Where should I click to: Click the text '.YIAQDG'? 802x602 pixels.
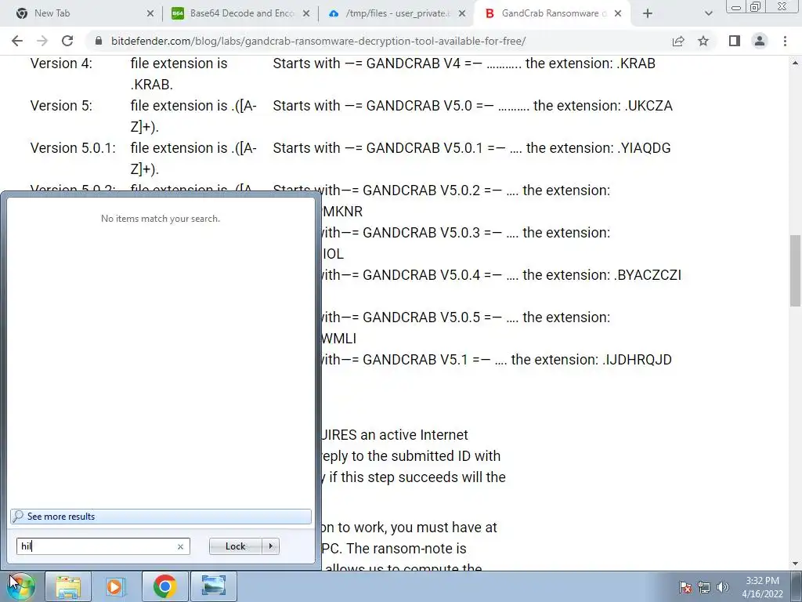tap(644, 148)
